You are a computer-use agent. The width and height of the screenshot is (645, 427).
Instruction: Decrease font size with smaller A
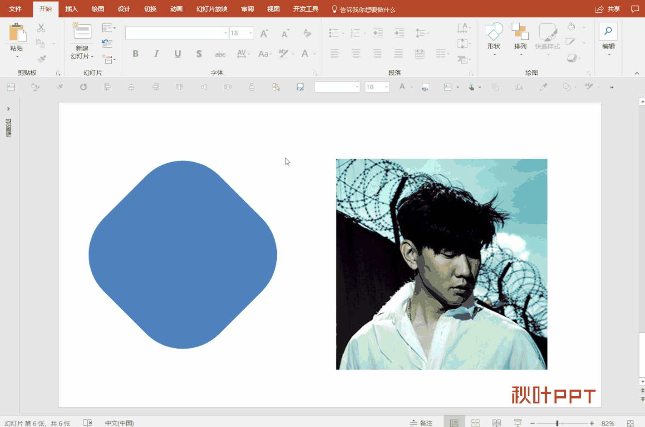pyautogui.click(x=285, y=33)
